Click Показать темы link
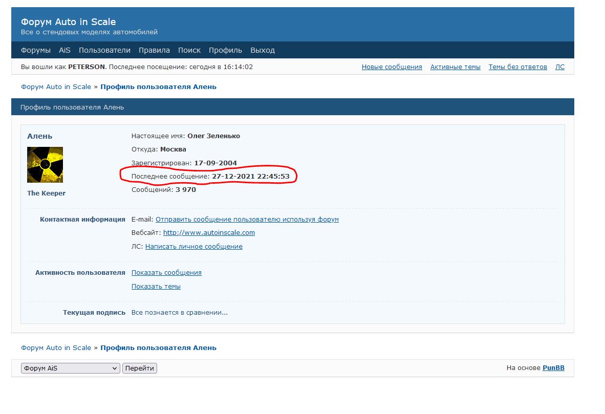The image size is (605, 414). (156, 286)
